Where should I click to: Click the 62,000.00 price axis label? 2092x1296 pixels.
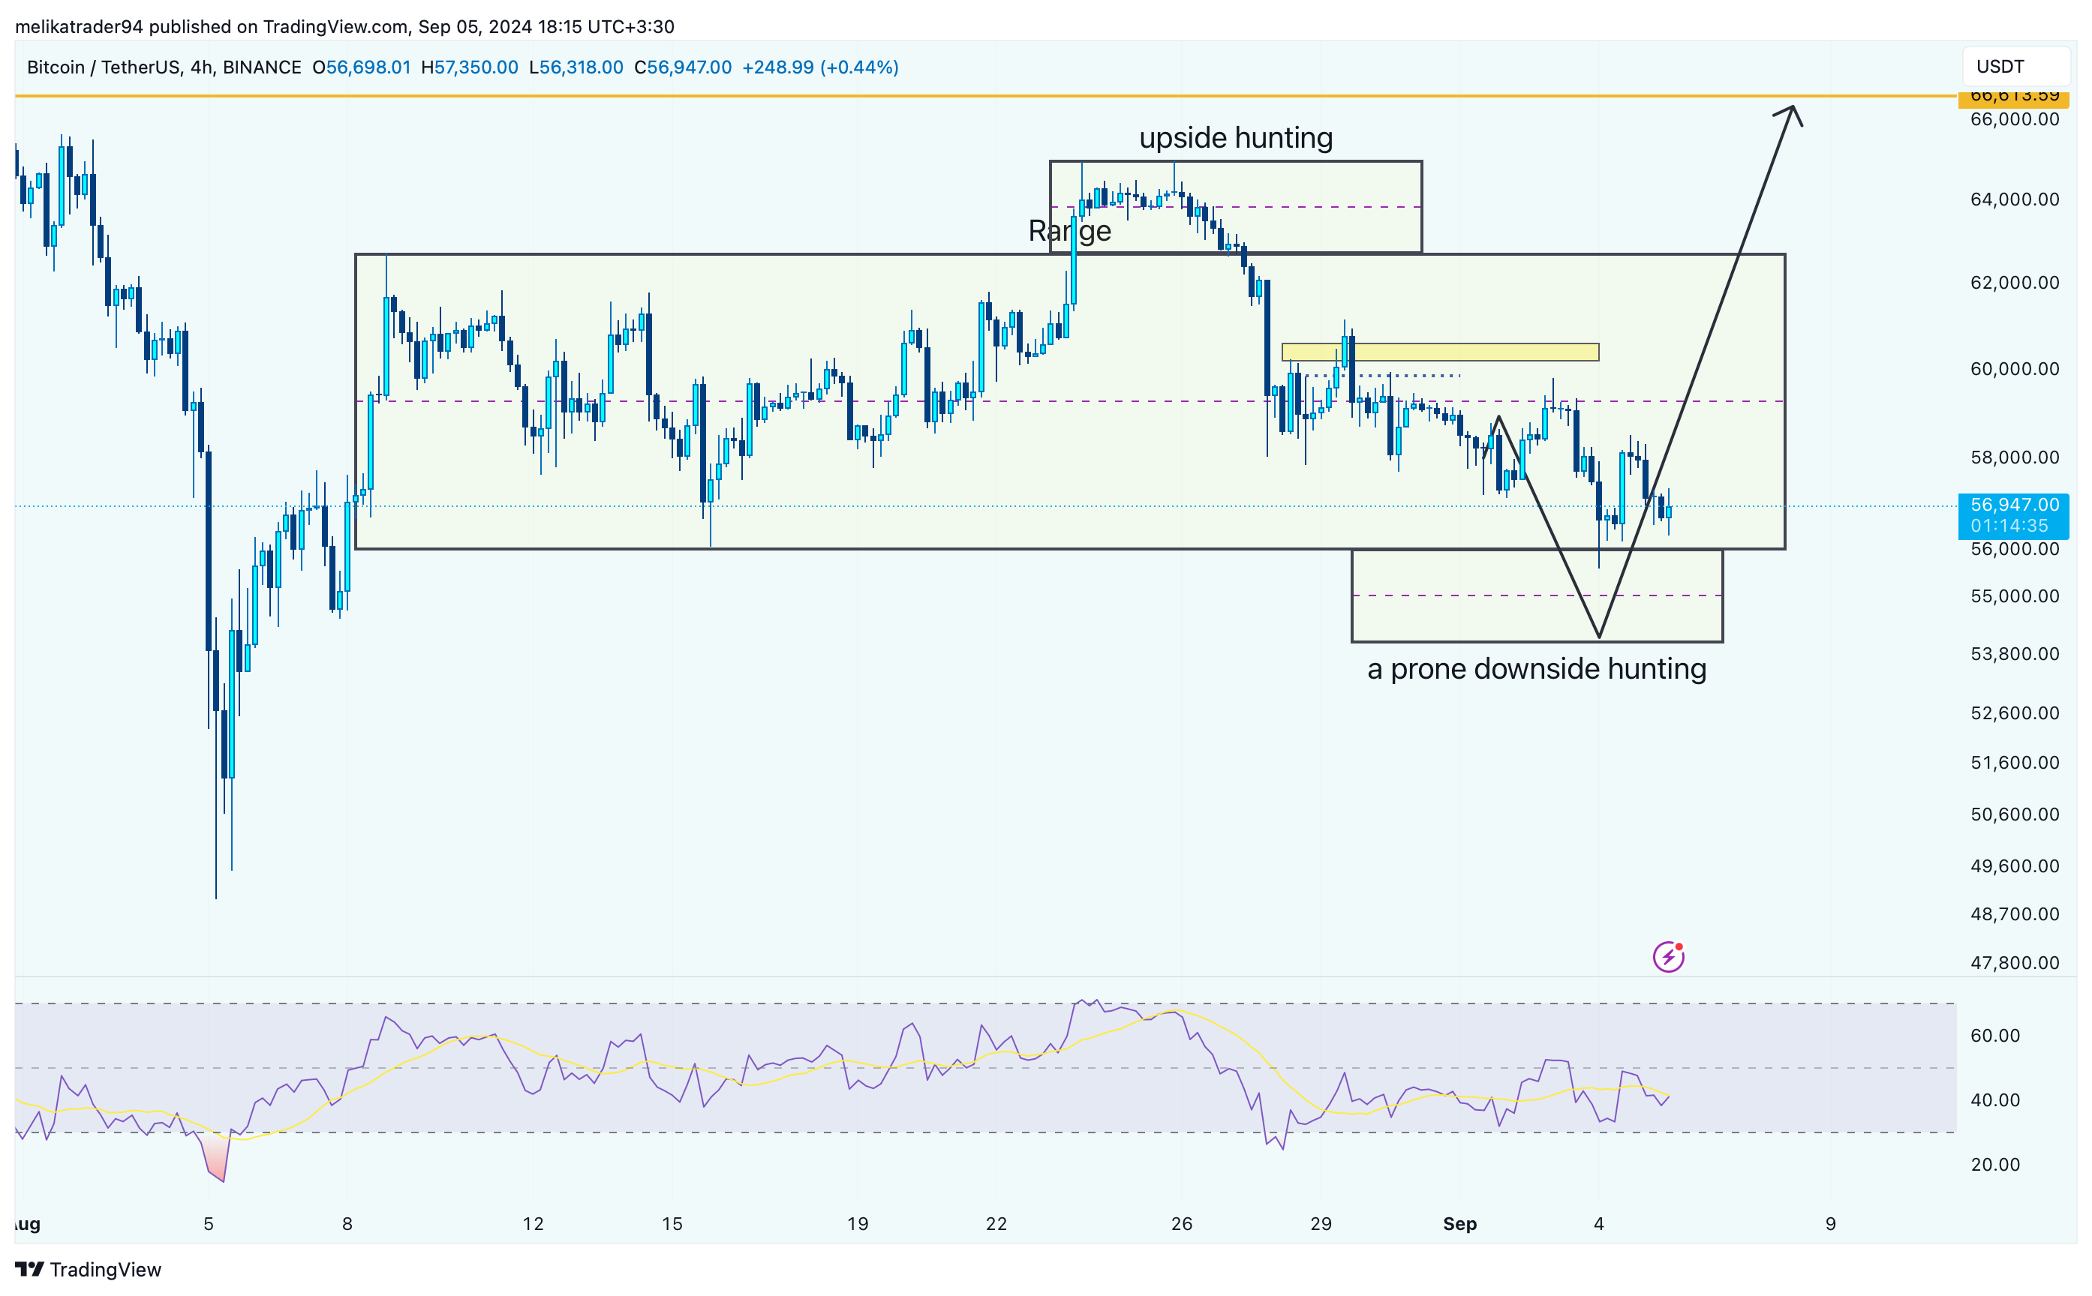(2014, 282)
